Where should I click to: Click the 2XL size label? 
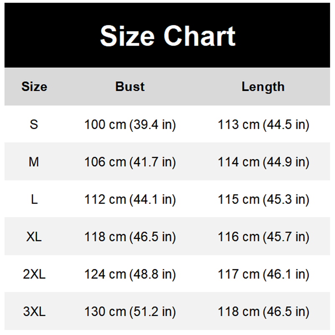(34, 274)
